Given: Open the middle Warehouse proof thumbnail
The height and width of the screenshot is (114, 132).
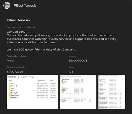Looking at the screenshot, I should [78, 92].
